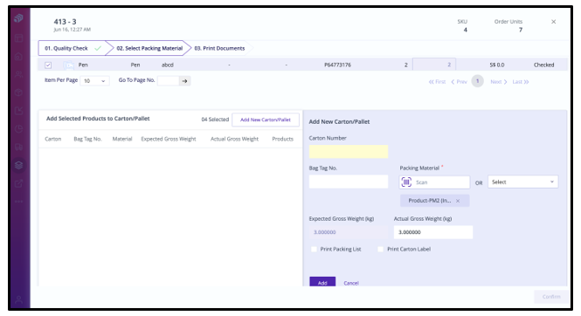The height and width of the screenshot is (316, 581).
Task: Click the Checked status in the Pen row
Action: [544, 65]
